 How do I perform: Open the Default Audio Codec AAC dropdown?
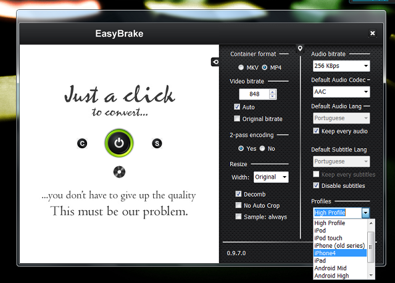click(x=341, y=92)
